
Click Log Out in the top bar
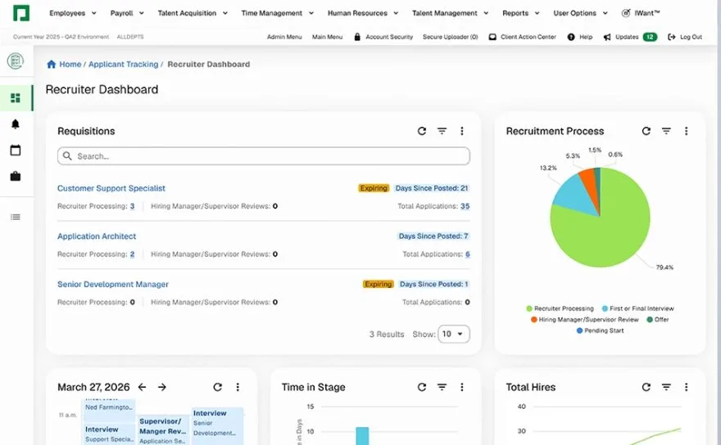coord(685,37)
